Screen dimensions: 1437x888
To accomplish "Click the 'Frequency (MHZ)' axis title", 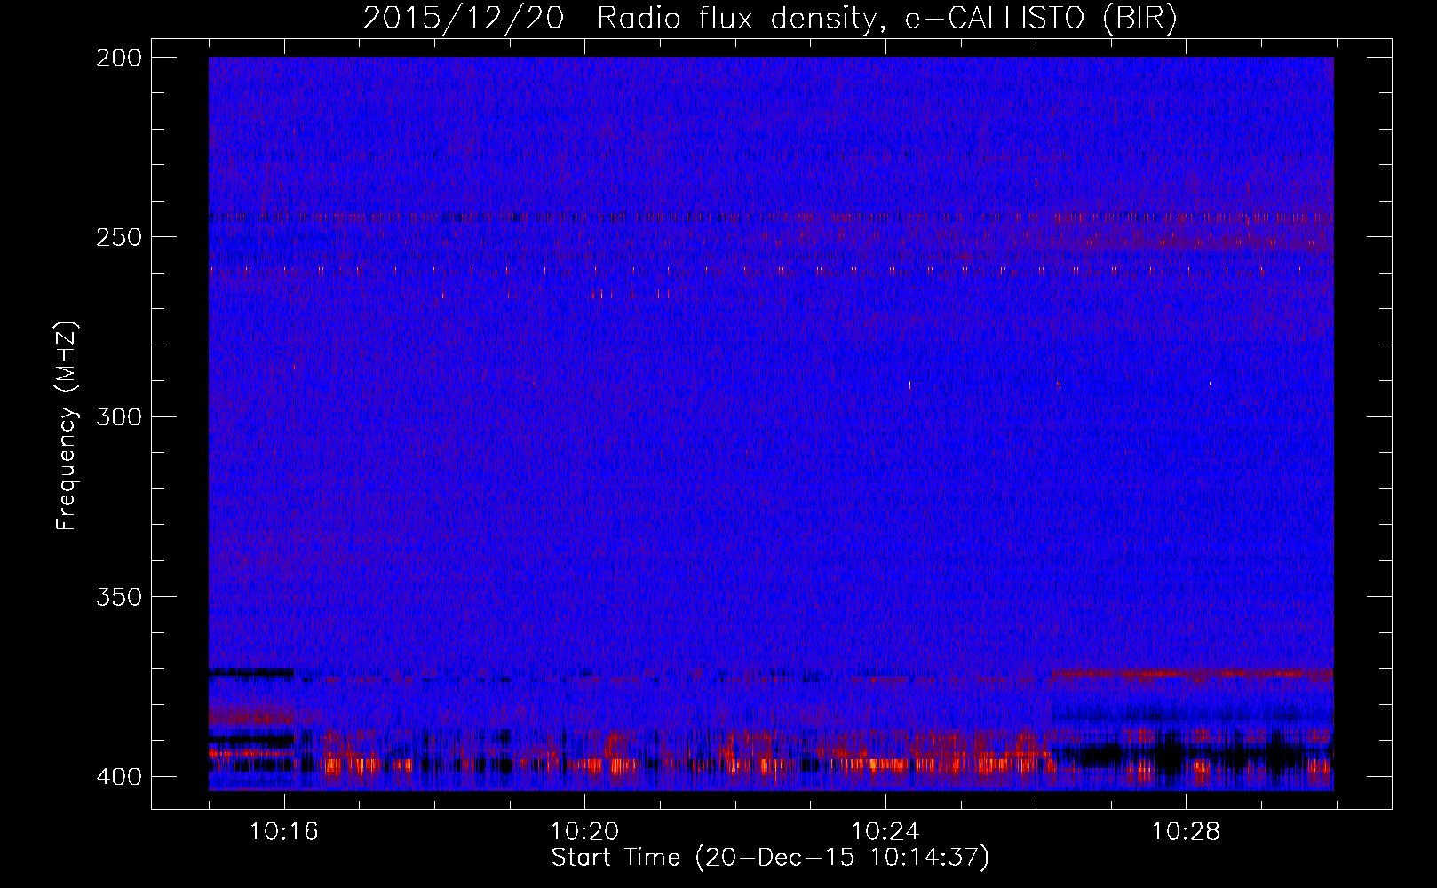I will tap(67, 425).
